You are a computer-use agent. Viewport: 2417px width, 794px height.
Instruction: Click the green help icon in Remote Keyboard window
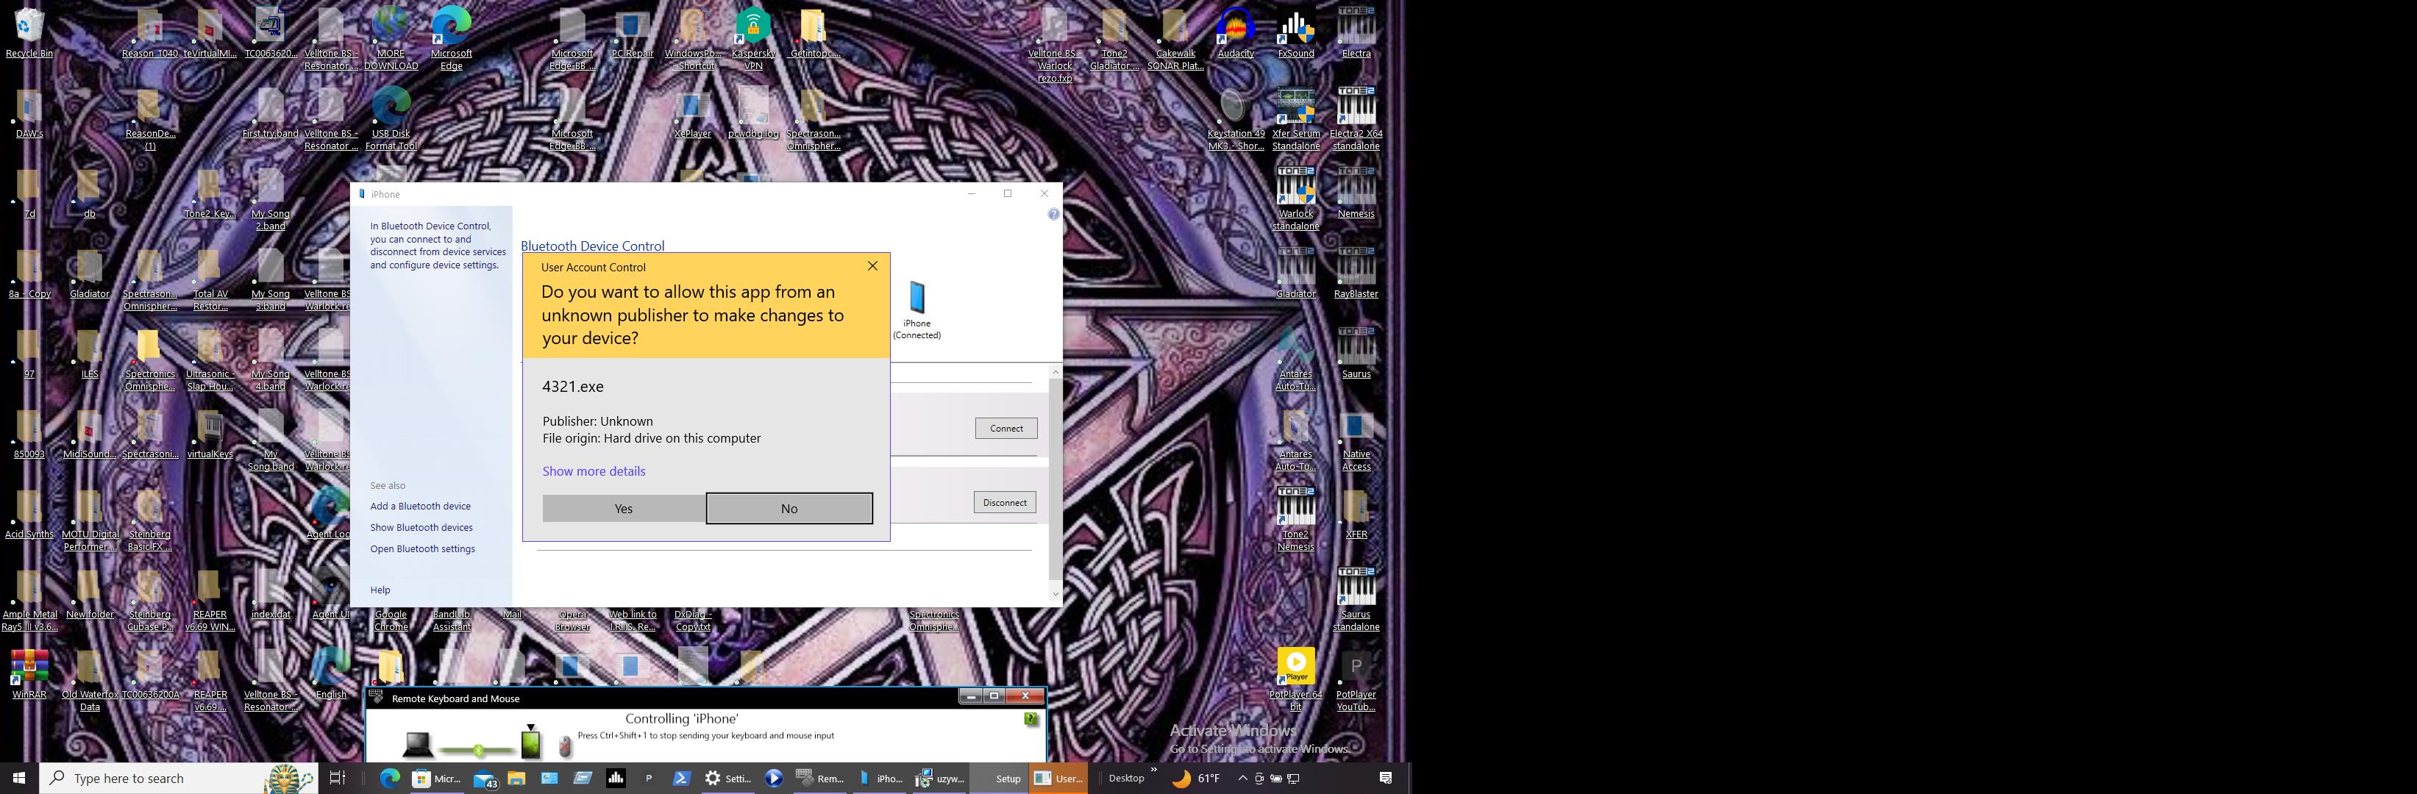[x=1031, y=719]
